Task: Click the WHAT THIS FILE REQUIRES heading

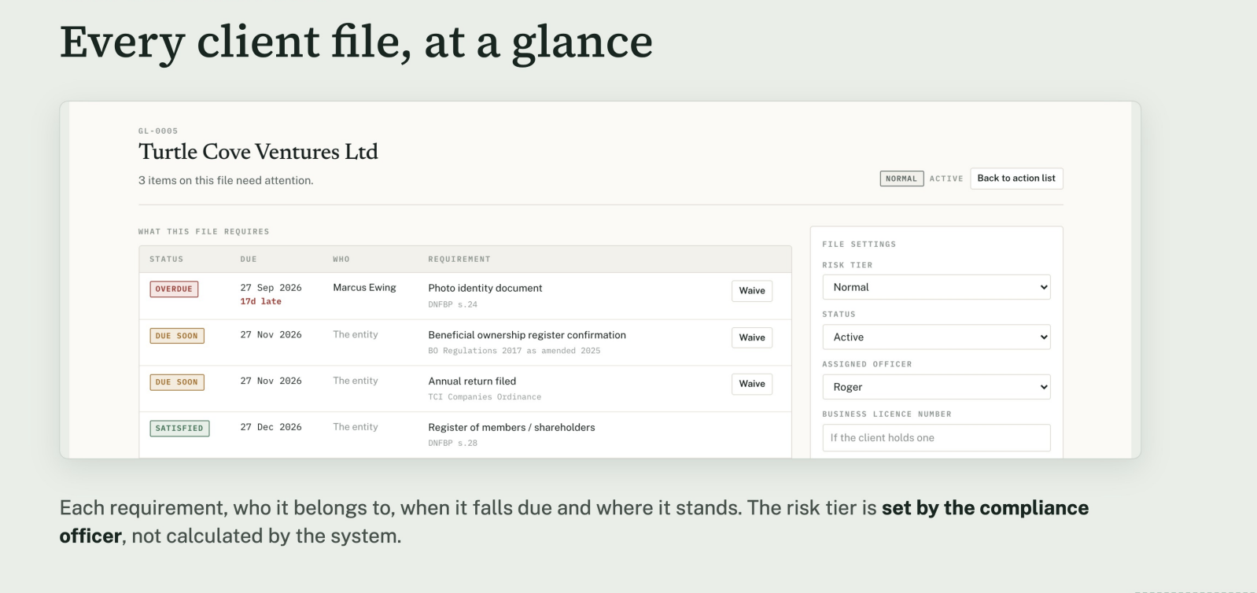Action: click(x=204, y=232)
